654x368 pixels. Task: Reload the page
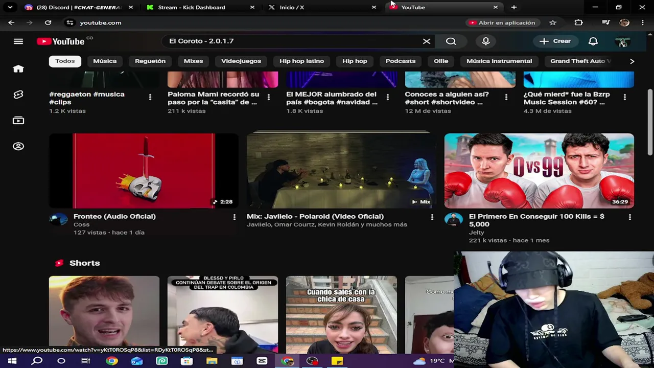[x=48, y=22]
